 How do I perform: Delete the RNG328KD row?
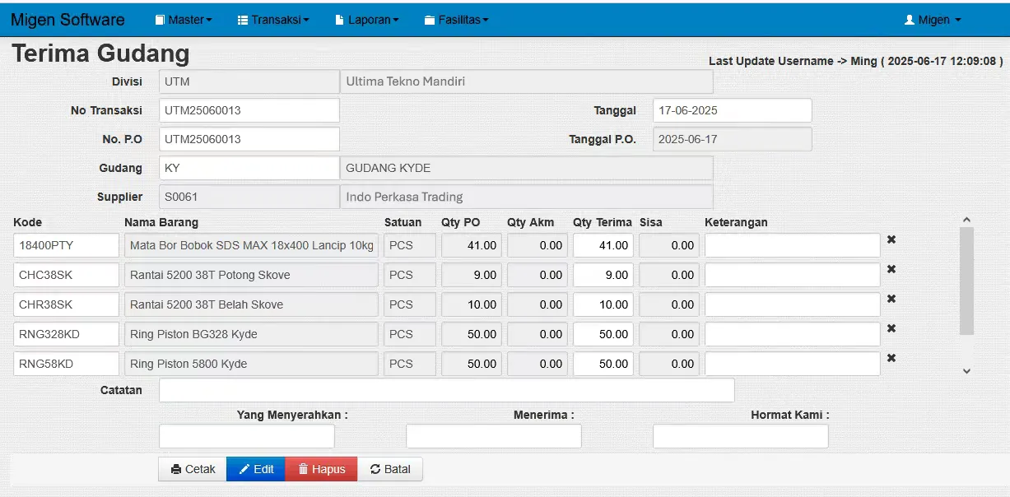[x=891, y=328]
